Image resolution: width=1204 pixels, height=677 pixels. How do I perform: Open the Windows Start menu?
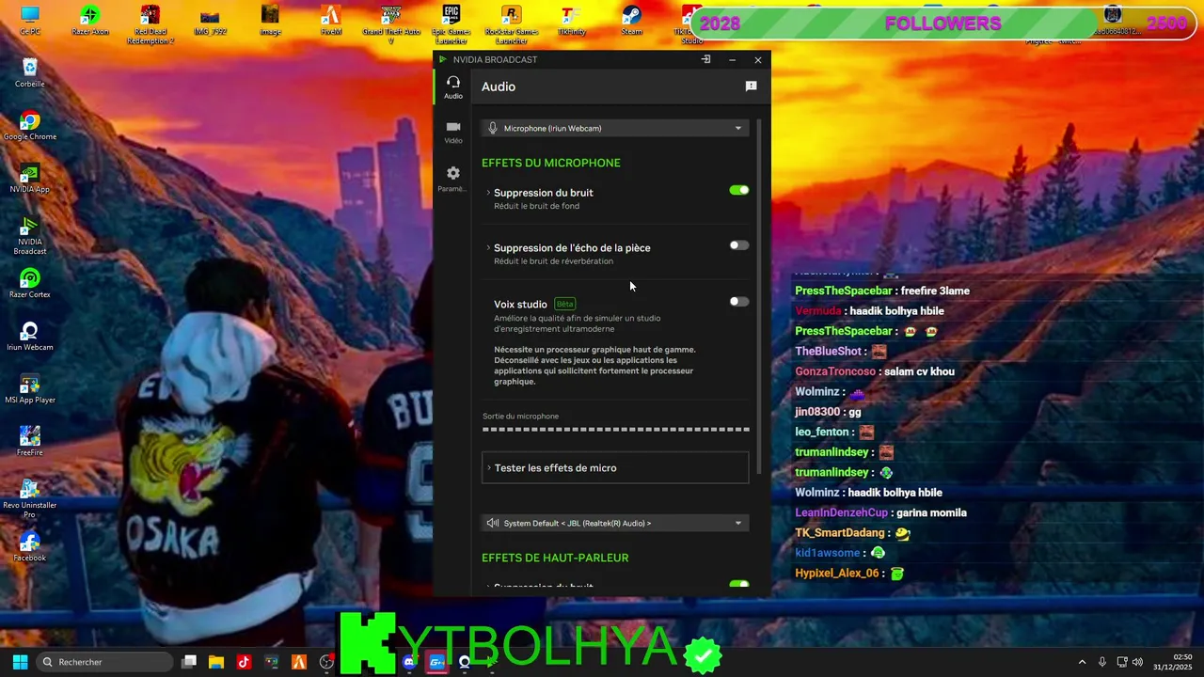[20, 662]
